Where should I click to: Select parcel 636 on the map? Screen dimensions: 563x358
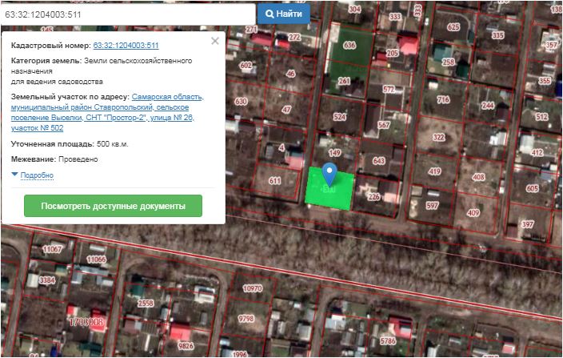[x=349, y=46]
